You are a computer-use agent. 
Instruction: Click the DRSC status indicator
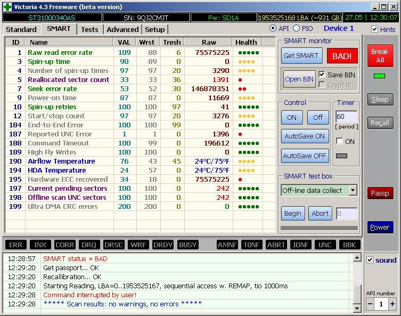(113, 245)
